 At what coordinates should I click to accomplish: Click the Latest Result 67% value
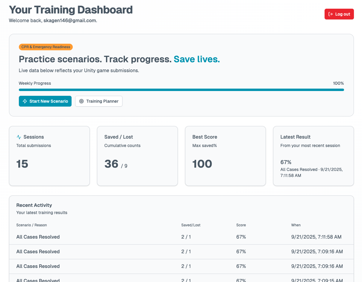286,162
